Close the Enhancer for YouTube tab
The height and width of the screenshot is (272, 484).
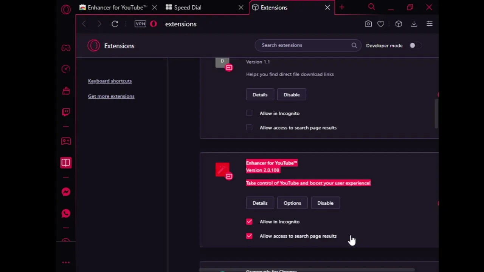tap(154, 8)
